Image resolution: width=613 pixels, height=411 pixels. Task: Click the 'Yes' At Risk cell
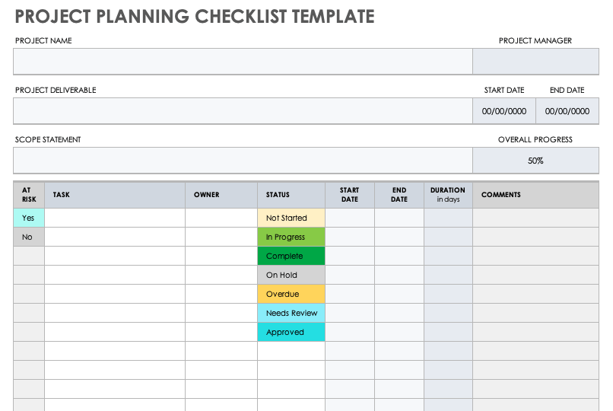pyautogui.click(x=29, y=218)
